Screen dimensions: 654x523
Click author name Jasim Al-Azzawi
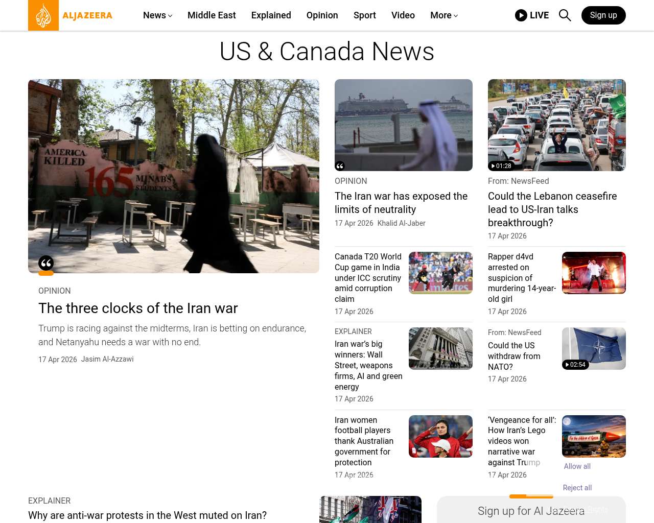[x=107, y=359]
